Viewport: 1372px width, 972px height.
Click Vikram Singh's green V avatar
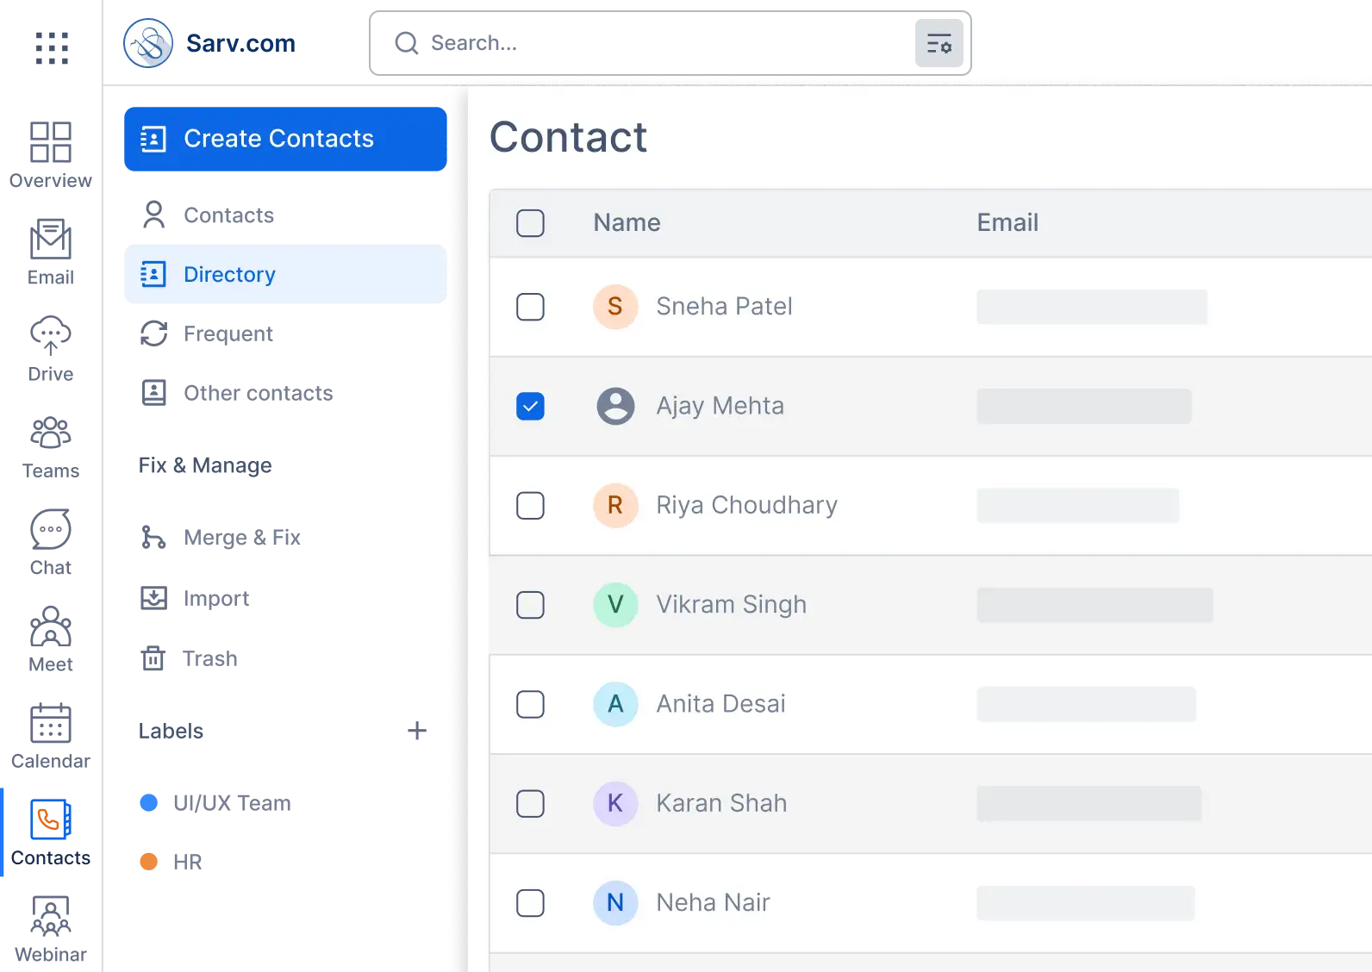[615, 605]
